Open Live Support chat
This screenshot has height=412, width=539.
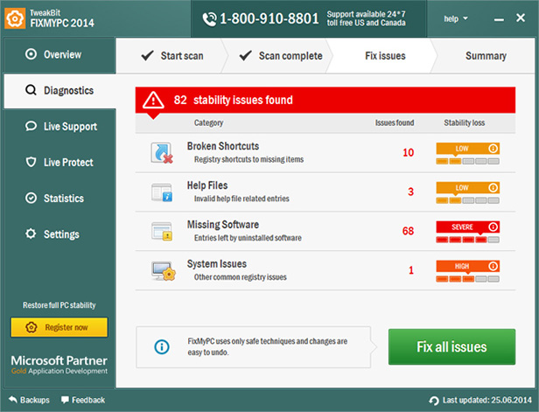coord(59,127)
